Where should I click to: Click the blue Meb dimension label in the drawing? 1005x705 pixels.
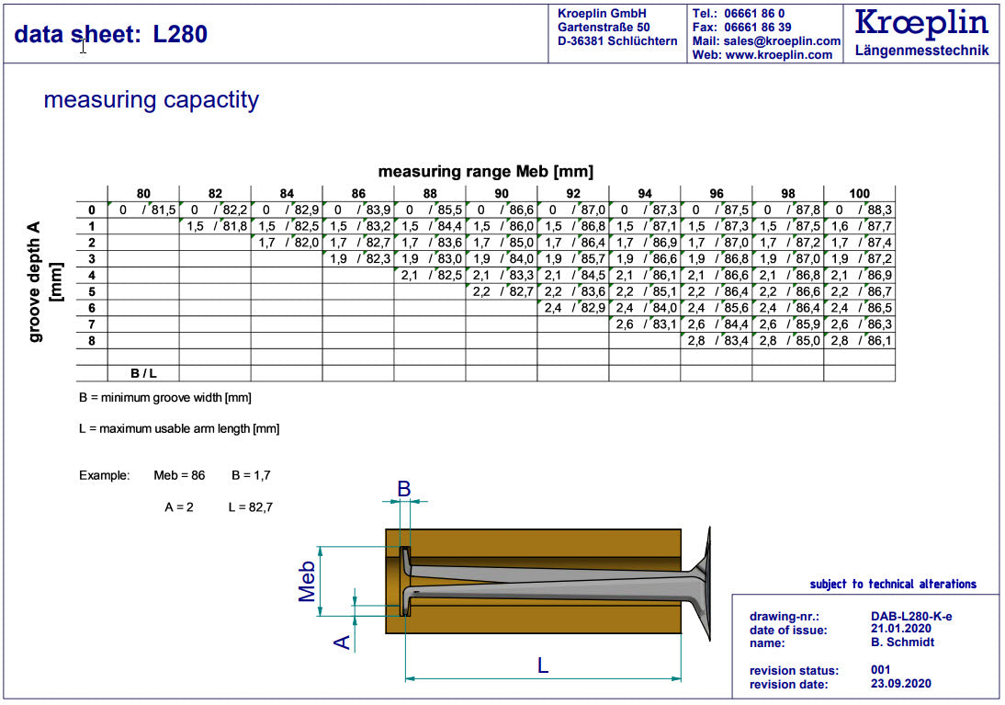coord(309,578)
